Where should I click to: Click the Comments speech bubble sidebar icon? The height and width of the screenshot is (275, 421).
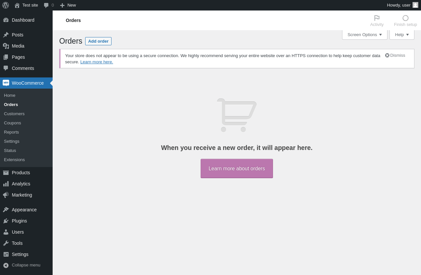(x=6, y=68)
